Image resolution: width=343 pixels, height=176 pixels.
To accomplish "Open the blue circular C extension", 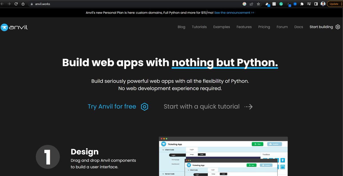I will pyautogui.click(x=295, y=4).
